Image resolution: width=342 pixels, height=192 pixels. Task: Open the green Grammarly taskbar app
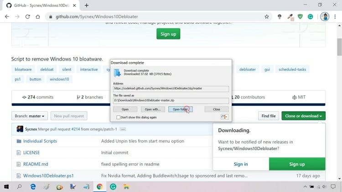click(x=113, y=187)
